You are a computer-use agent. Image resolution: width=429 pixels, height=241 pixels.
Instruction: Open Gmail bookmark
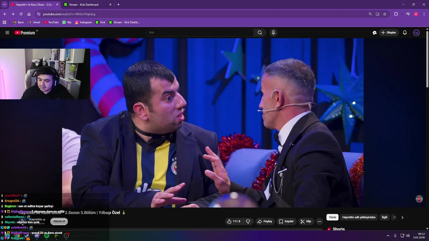(34, 22)
